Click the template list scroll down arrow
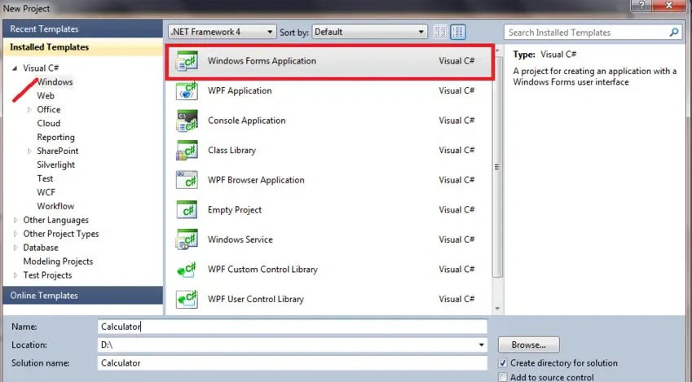692x382 pixels. tap(497, 309)
